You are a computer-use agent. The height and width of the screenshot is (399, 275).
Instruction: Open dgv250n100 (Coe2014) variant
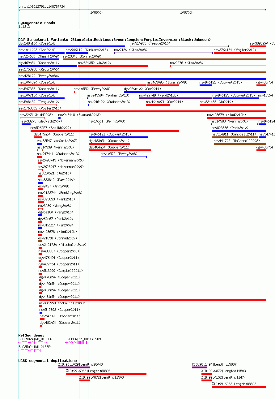click(x=142, y=89)
